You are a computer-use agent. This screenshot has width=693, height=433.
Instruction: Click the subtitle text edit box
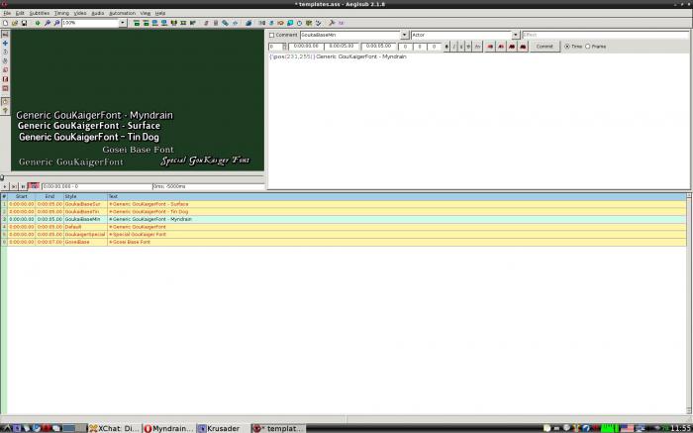478,121
